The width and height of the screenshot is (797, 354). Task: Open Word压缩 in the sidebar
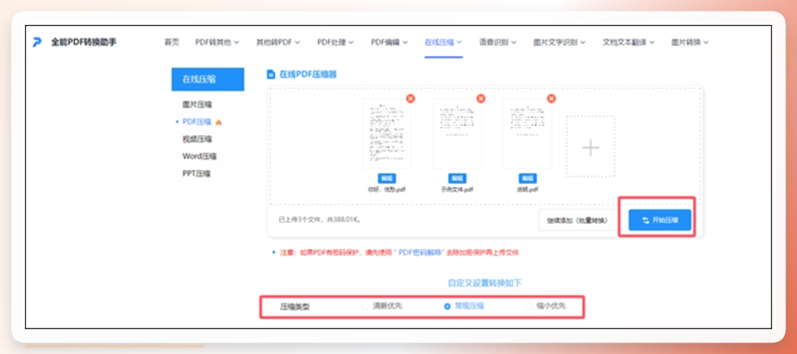pos(200,157)
